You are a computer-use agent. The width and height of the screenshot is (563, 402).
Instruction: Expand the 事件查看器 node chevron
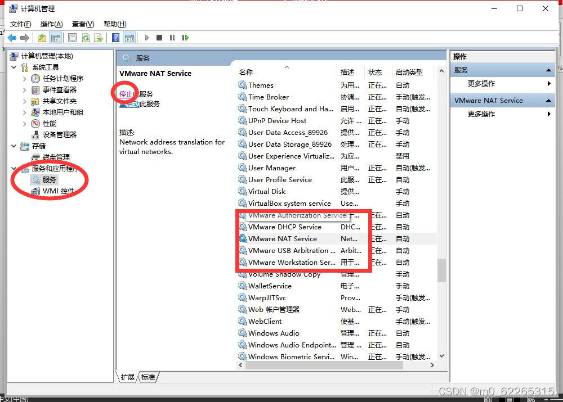(24, 89)
